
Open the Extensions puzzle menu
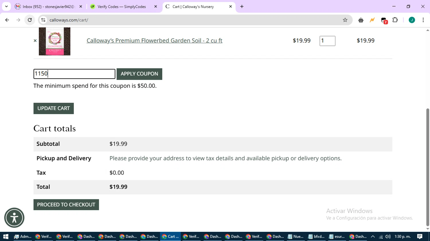pos(395,20)
